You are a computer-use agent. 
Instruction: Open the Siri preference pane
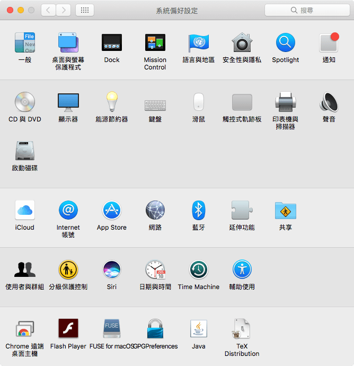tap(112, 269)
